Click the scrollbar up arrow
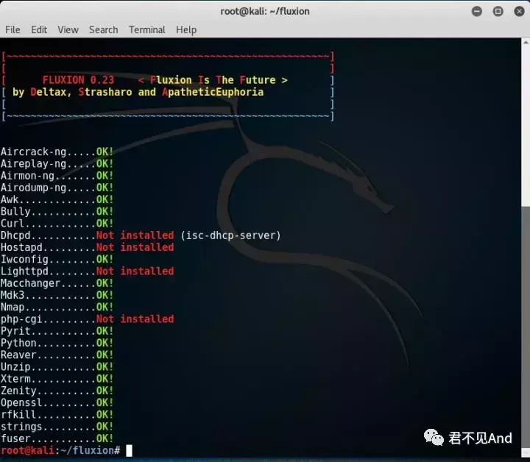Viewport: 530px width, 462px height. point(526,43)
